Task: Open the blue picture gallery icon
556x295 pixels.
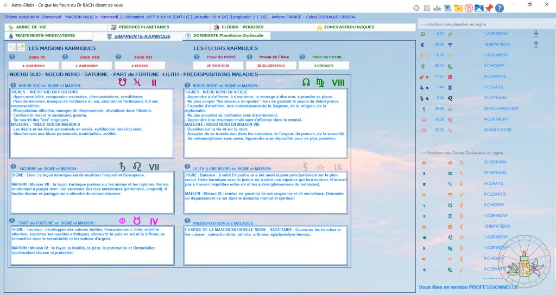Action: pos(478,8)
